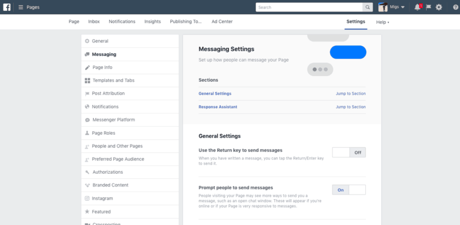This screenshot has height=225, width=460.
Task: Switch to the Inbox tab
Action: (x=94, y=21)
